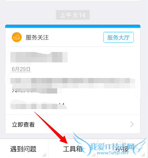Tap the winged watermark logo
This screenshot has height=158, width=148.
tap(110, 144)
